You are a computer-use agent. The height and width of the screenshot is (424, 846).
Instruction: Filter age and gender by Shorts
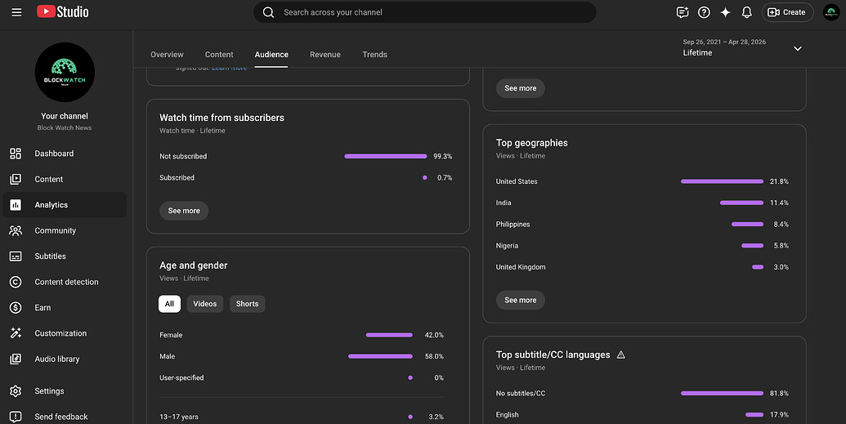pos(247,304)
